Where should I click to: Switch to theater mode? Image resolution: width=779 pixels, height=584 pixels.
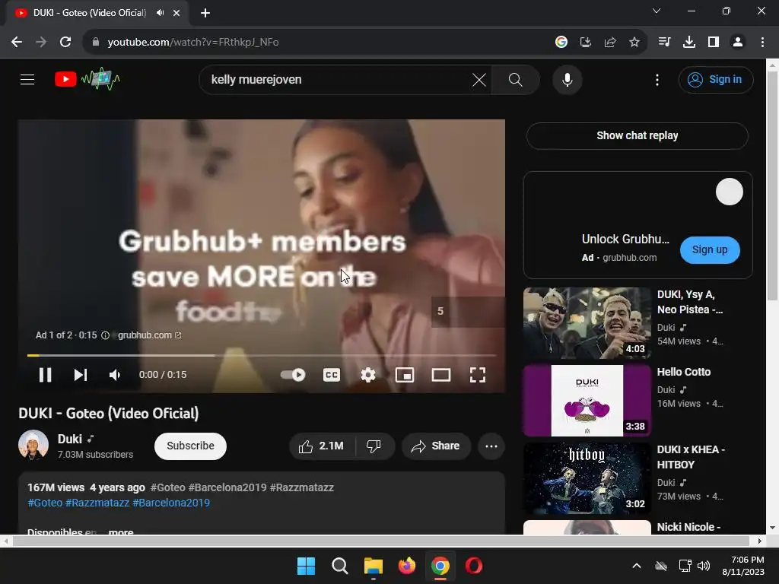pos(441,375)
